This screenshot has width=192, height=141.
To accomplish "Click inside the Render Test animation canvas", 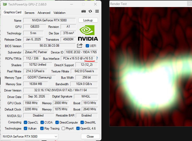I will 151,67.
